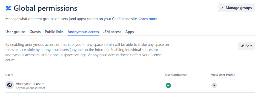The width and height of the screenshot is (259, 99).
Task: Switch to the Apps tab
Action: point(129,32)
